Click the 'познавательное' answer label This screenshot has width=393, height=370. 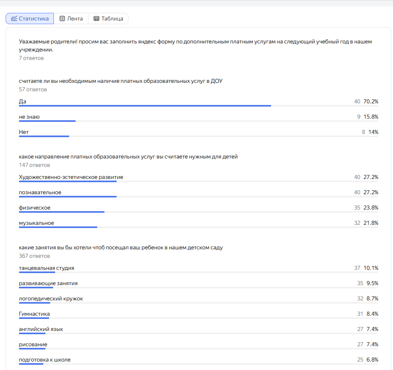40,192
